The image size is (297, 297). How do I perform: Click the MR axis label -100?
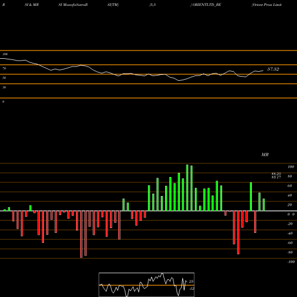[291, 262]
